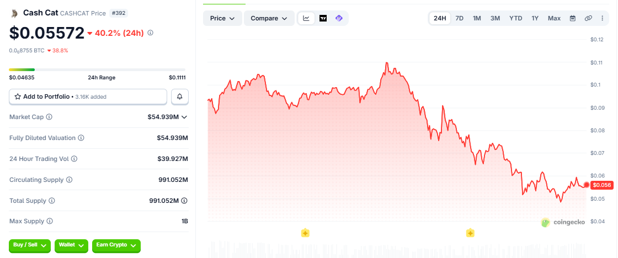Viewport: 618px width, 258px height.
Task: Open the Buy / Sell dropdown
Action: pyautogui.click(x=30, y=245)
